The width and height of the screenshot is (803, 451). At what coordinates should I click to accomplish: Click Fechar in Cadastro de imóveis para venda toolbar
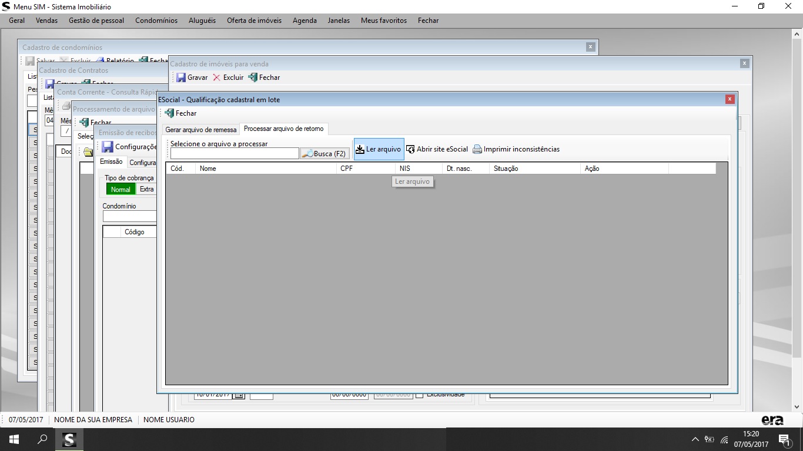(x=264, y=78)
